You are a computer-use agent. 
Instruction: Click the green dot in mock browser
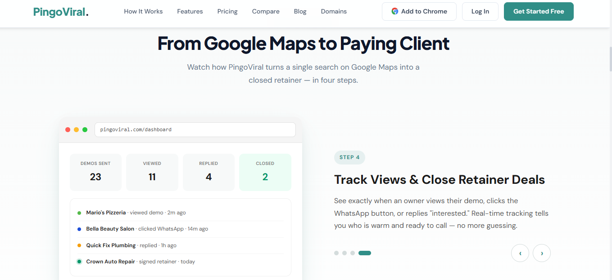click(x=85, y=129)
